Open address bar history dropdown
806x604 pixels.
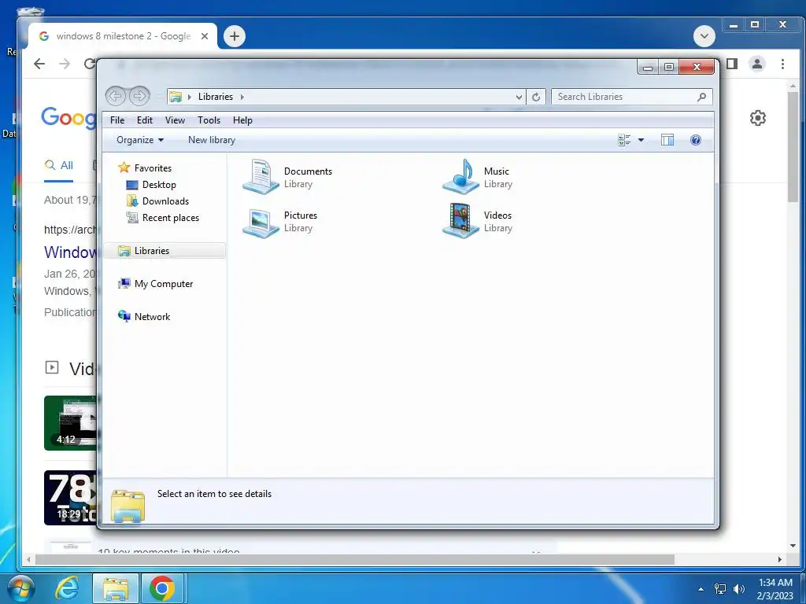click(519, 97)
